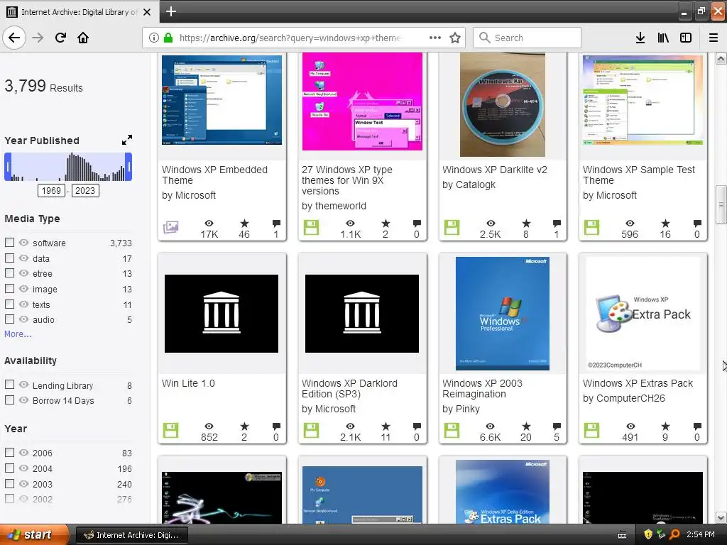The image size is (727, 545).
Task: Open the Firefox hamburger menu
Action: click(714, 38)
